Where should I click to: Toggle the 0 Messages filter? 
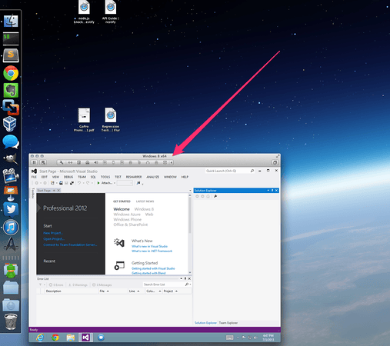tap(102, 284)
